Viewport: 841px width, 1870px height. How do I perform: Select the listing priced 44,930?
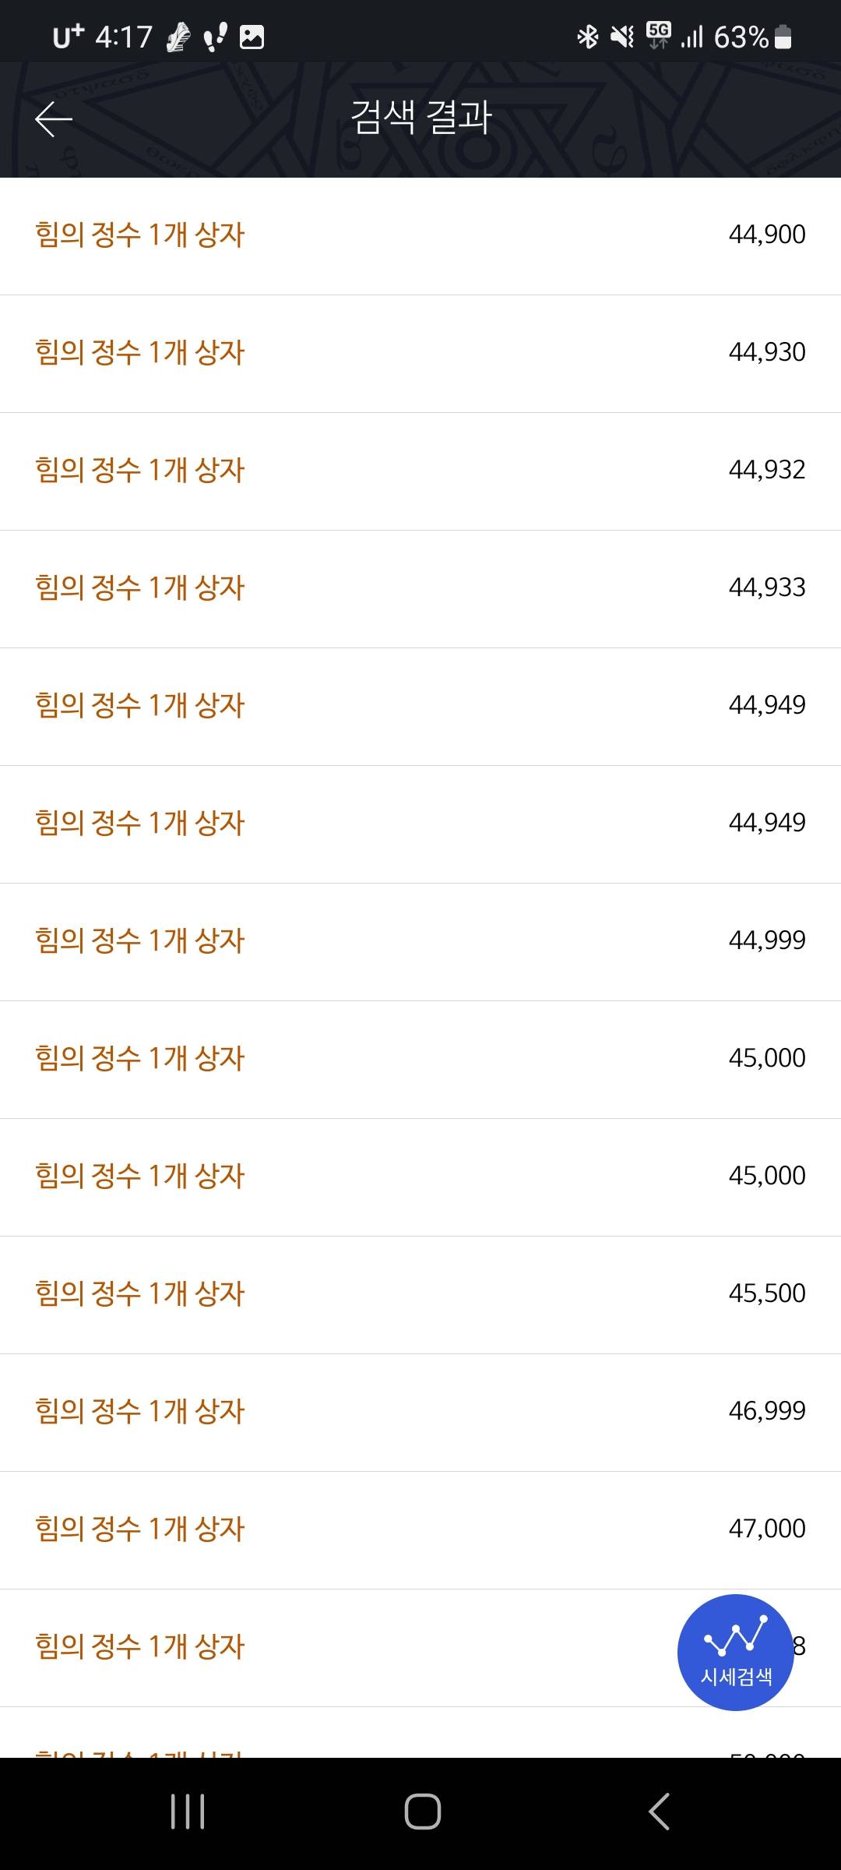coord(420,353)
